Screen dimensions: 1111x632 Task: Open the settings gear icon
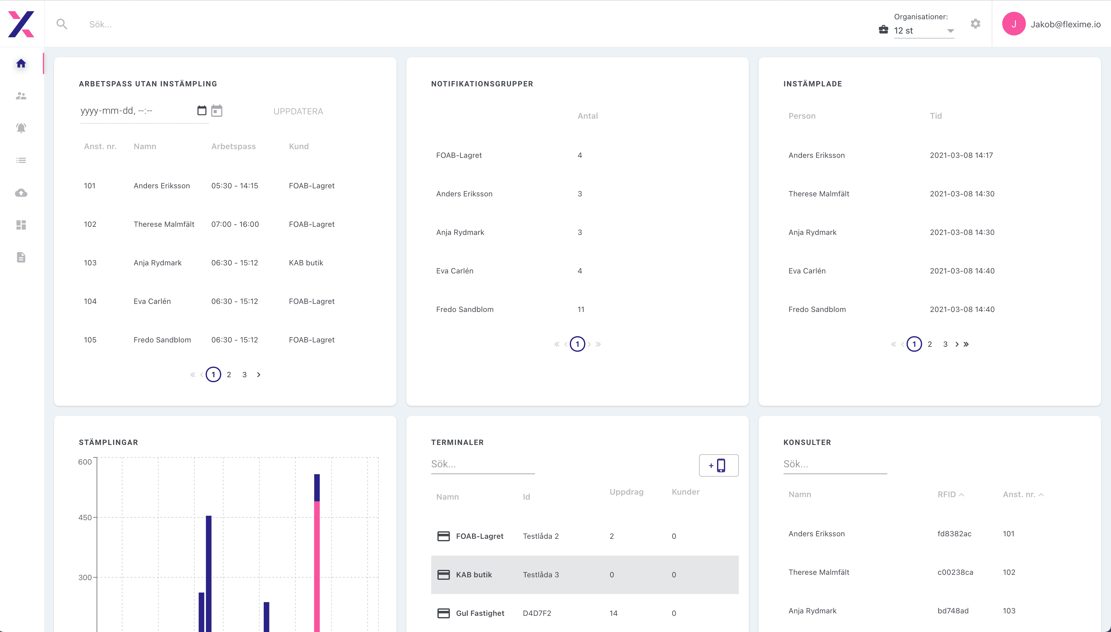pos(976,23)
